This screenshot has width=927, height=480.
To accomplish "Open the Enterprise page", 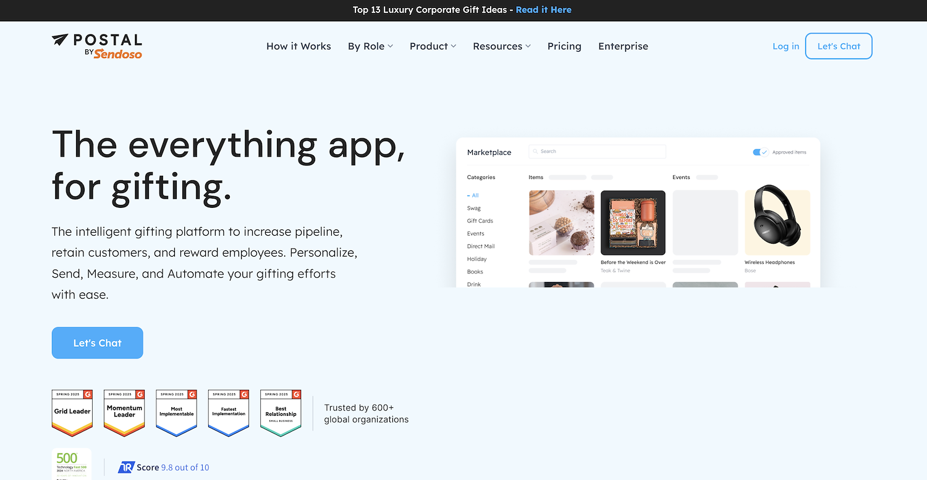I will coord(623,46).
